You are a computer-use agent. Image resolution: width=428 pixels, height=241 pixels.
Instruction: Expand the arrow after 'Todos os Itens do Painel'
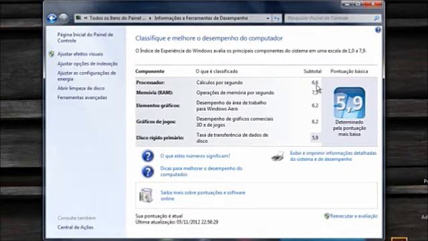(150, 18)
